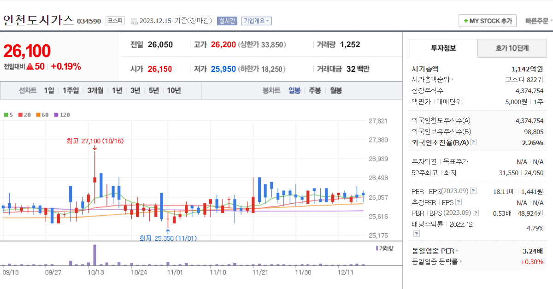Select the 1일 line chart period
The image size is (553, 289).
49,90
